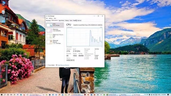
Task: Switch to the Processes tab
Action: [x=48, y=21]
